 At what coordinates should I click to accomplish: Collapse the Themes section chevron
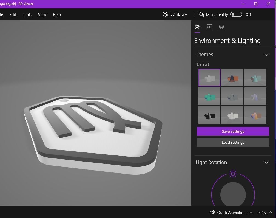click(266, 55)
